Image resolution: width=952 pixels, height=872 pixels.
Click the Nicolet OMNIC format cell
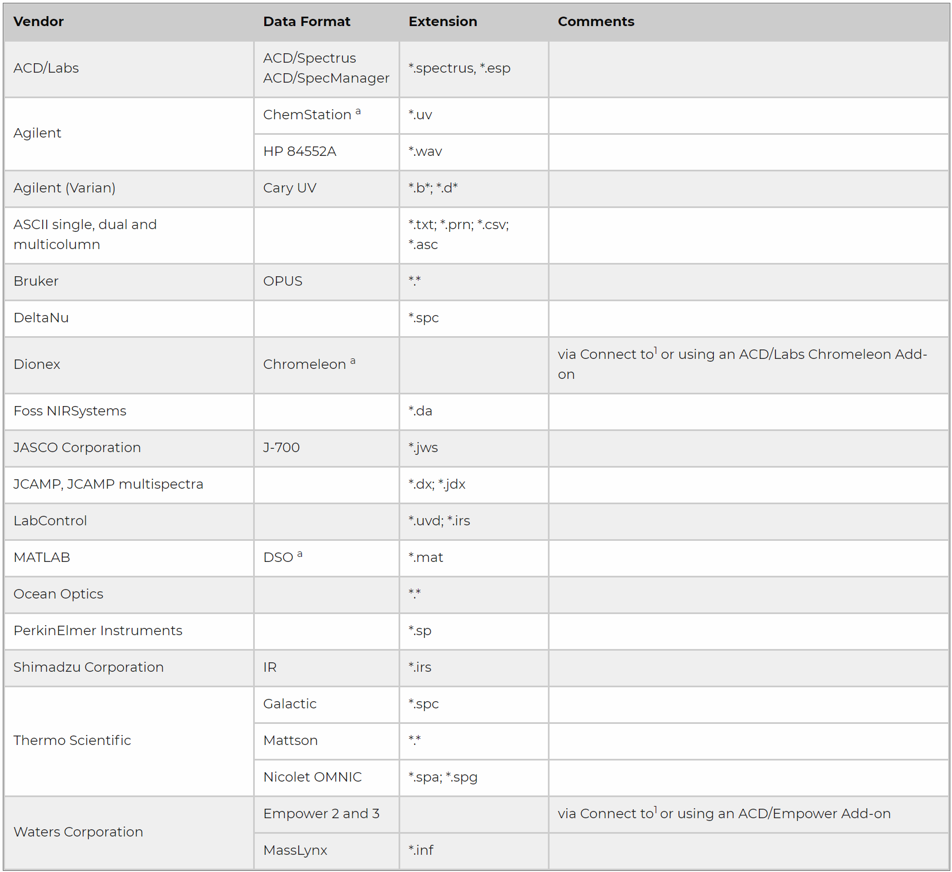(313, 777)
